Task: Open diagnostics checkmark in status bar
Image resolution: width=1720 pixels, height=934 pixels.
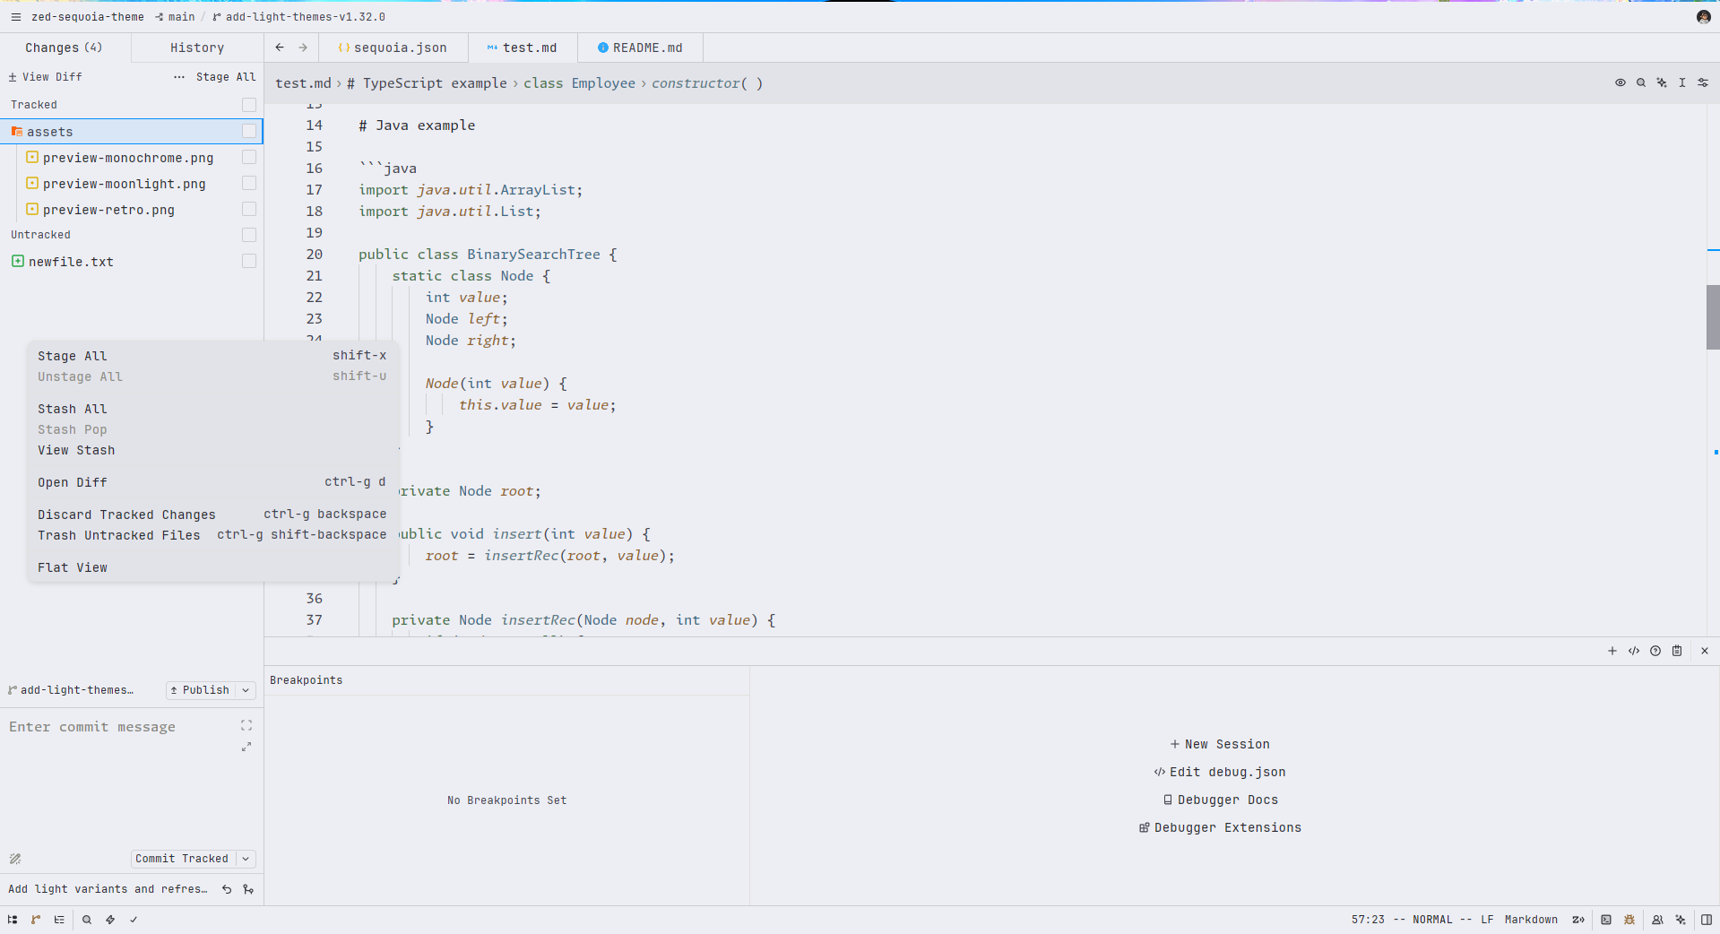Action: [134, 920]
